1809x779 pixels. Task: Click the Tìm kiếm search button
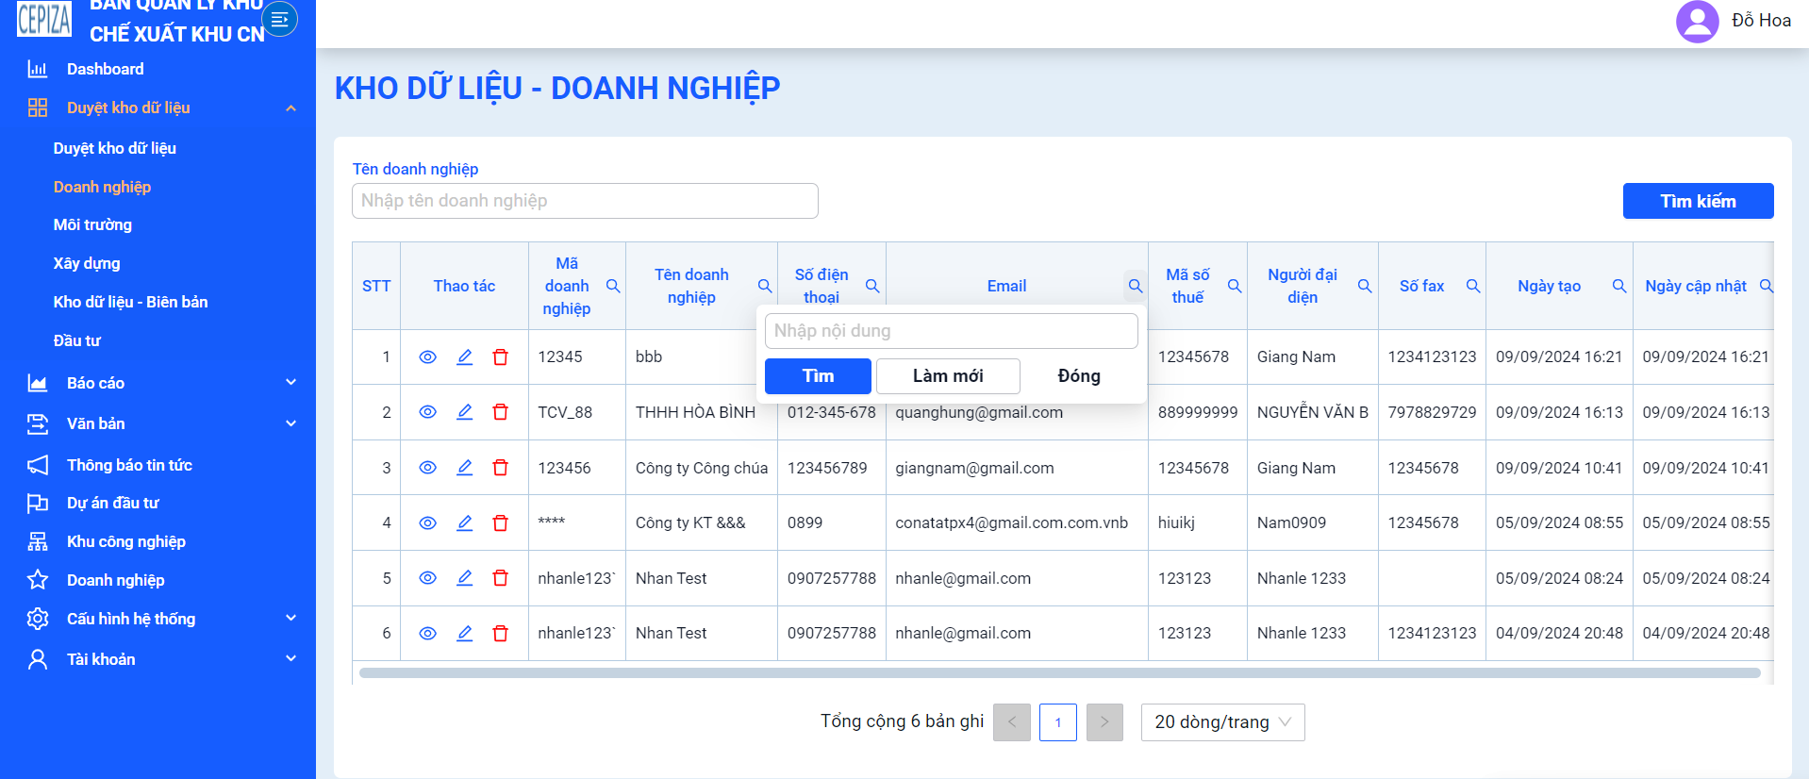(1698, 201)
